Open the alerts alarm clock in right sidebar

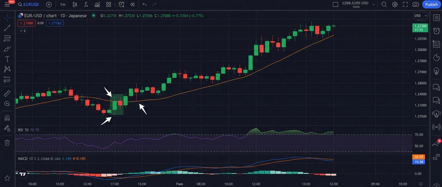click(x=436, y=31)
